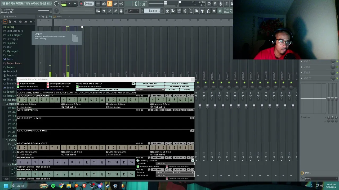Toggle Auto synchronise checkbox

138,167
